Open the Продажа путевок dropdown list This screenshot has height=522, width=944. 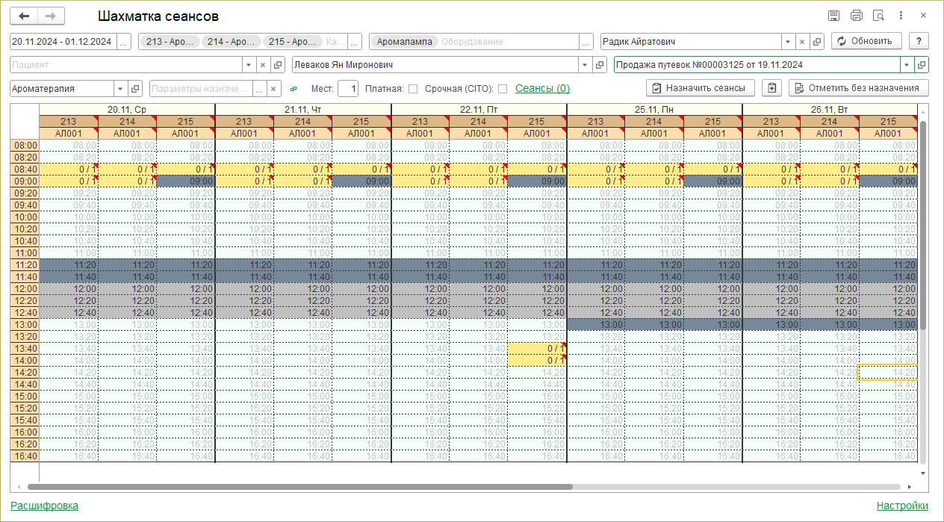pyautogui.click(x=907, y=65)
